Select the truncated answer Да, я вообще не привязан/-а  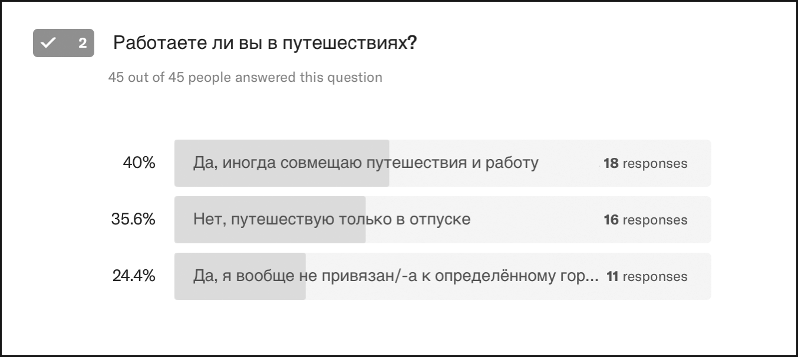click(x=395, y=276)
